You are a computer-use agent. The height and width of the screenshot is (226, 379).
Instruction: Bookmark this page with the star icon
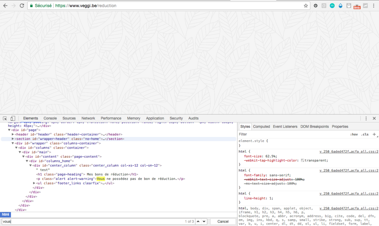[306, 6]
